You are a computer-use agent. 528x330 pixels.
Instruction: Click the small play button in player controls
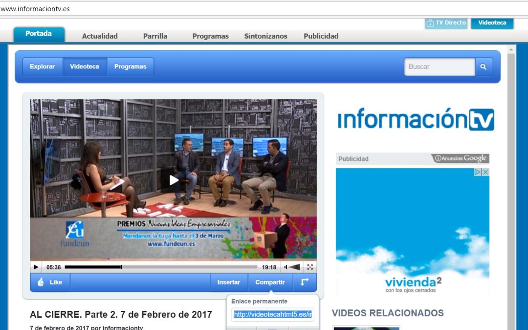[36, 267]
